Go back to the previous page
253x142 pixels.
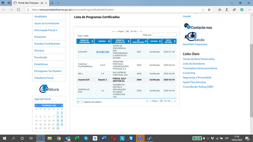click(x=4, y=9)
